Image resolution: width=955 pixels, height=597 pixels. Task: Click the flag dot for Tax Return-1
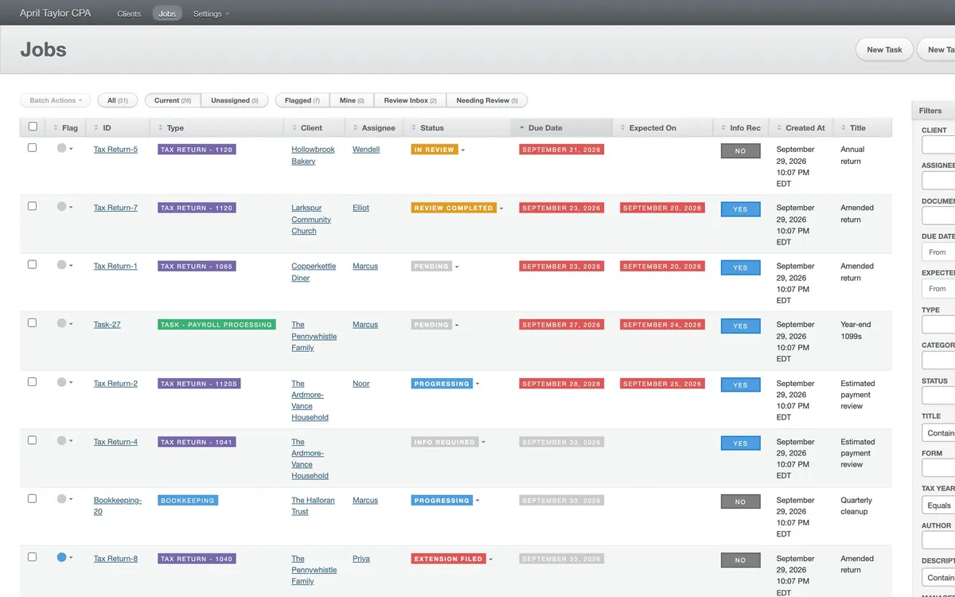click(61, 265)
